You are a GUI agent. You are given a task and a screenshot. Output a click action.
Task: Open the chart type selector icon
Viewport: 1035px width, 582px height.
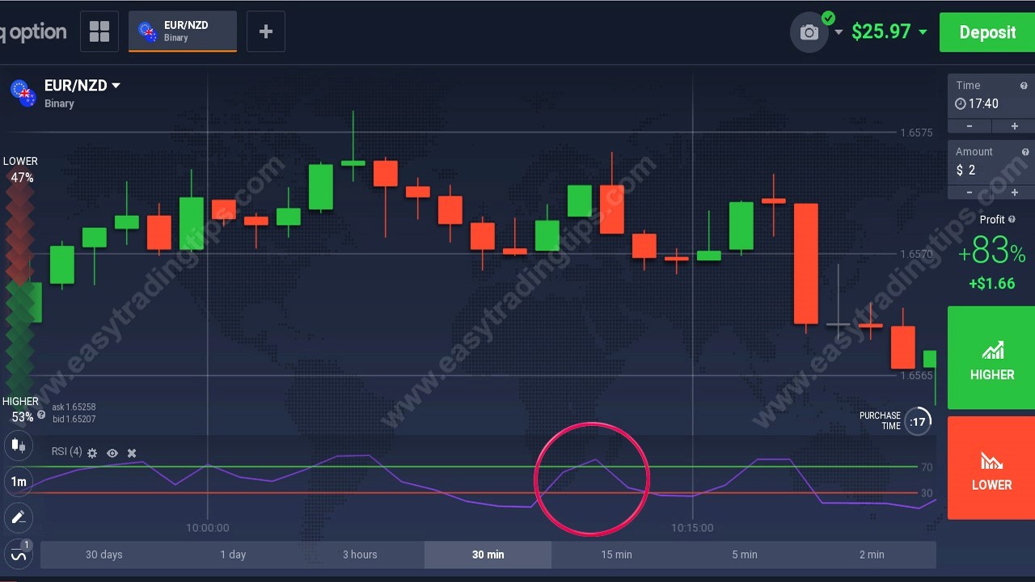click(19, 445)
